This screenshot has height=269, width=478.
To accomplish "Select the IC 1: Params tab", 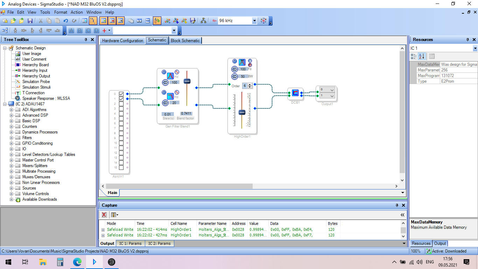I will tap(130, 243).
